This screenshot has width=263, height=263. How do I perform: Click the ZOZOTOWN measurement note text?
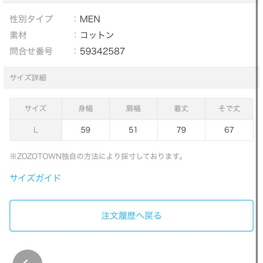click(x=97, y=156)
